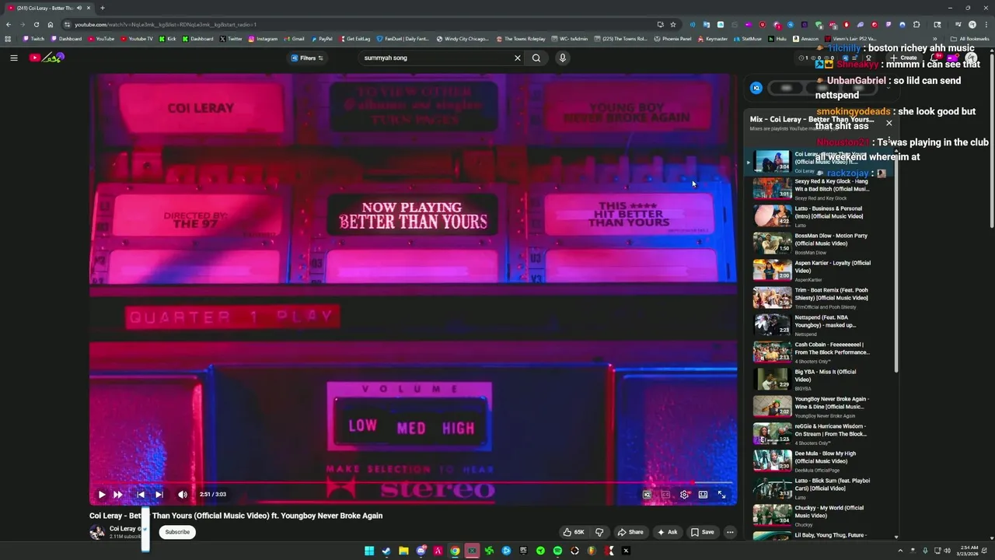Screen dimensions: 995x560
Task: Save the video with Save button
Action: (703, 532)
